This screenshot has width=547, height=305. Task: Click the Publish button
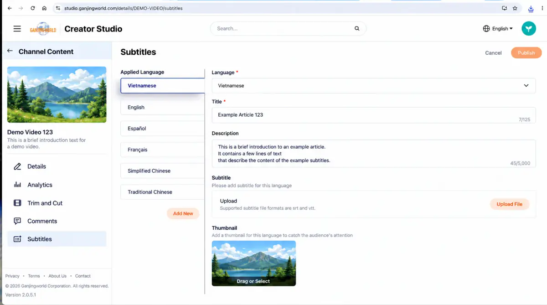pos(526,53)
